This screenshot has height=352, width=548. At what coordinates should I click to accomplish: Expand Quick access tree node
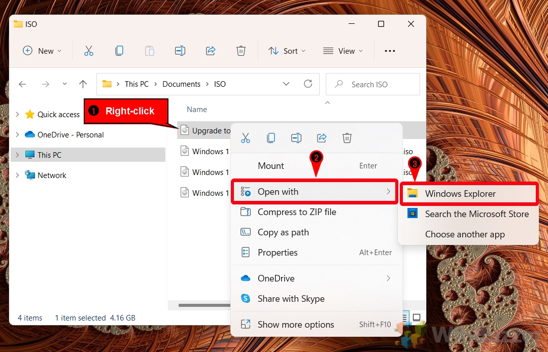(17, 114)
